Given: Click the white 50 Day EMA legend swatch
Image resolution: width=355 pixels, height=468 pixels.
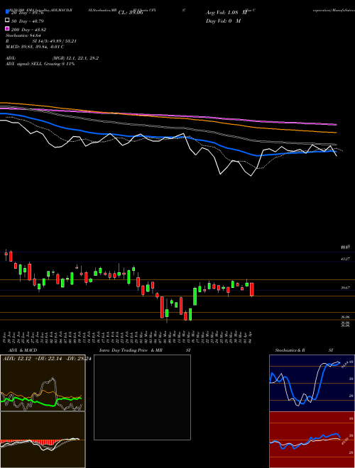Looking at the screenshot, I should pos(7,21).
